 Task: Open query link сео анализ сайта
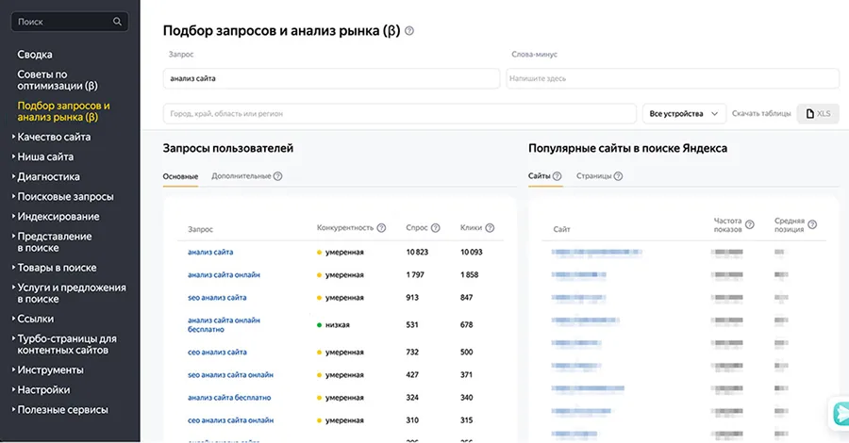217,353
